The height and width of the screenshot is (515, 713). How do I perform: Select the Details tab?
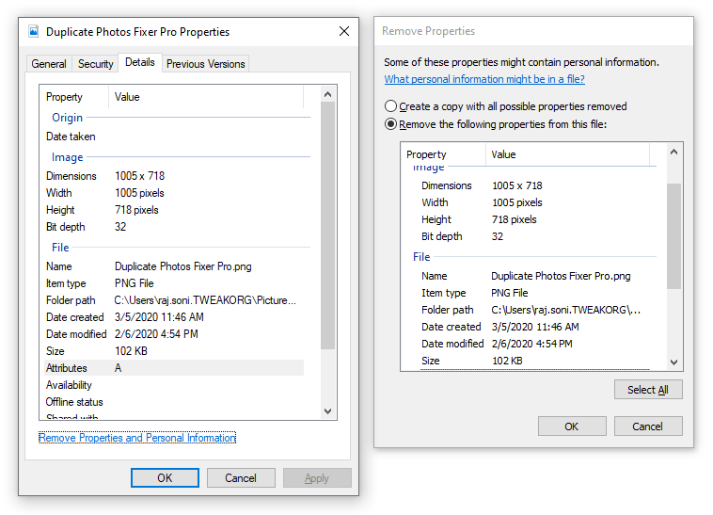coord(140,62)
